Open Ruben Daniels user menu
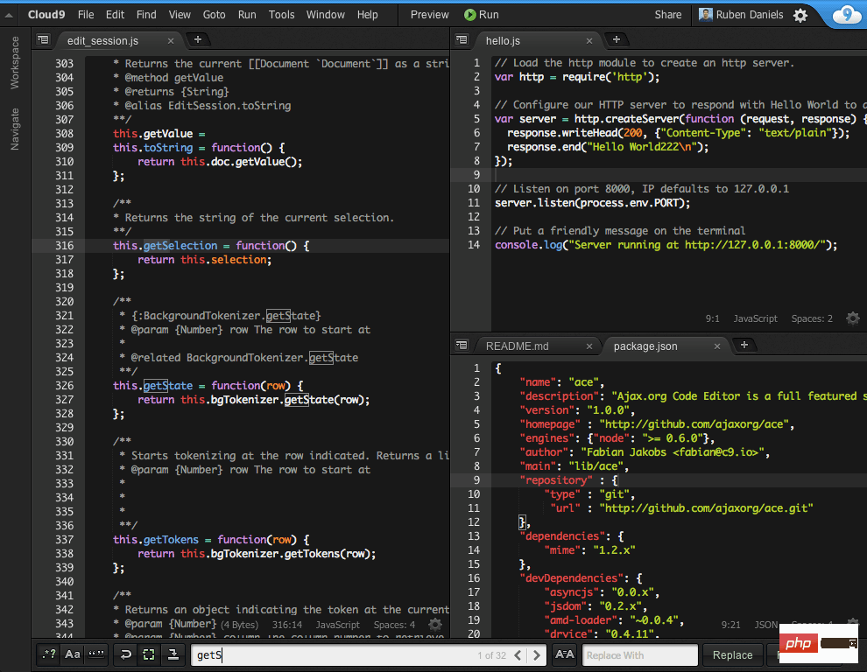Screen dimensions: 867x672 pos(741,15)
